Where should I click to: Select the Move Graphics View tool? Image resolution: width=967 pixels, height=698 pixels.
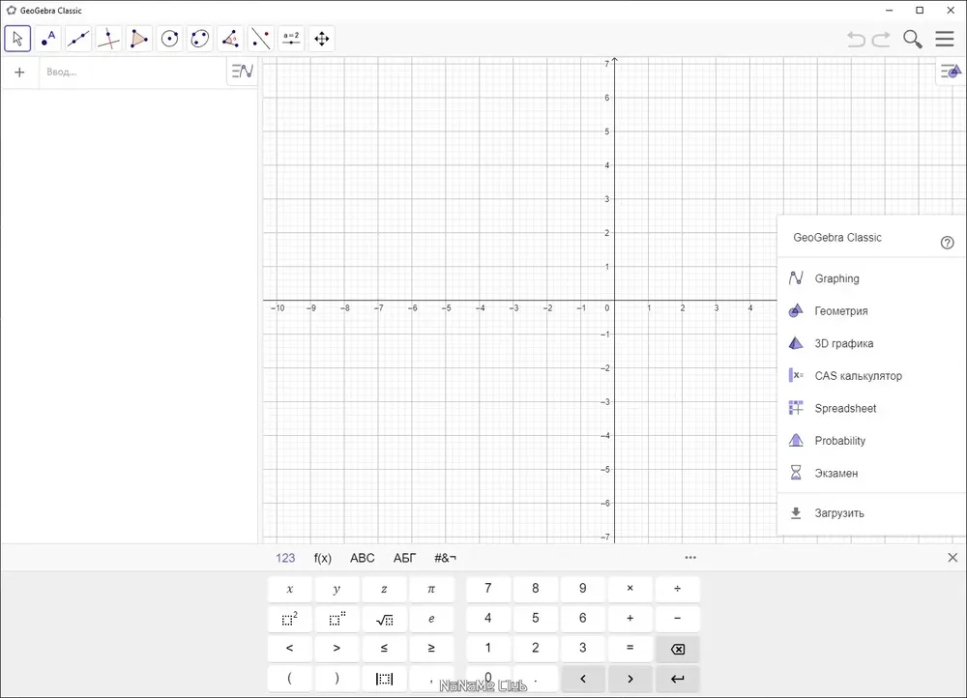pos(321,39)
